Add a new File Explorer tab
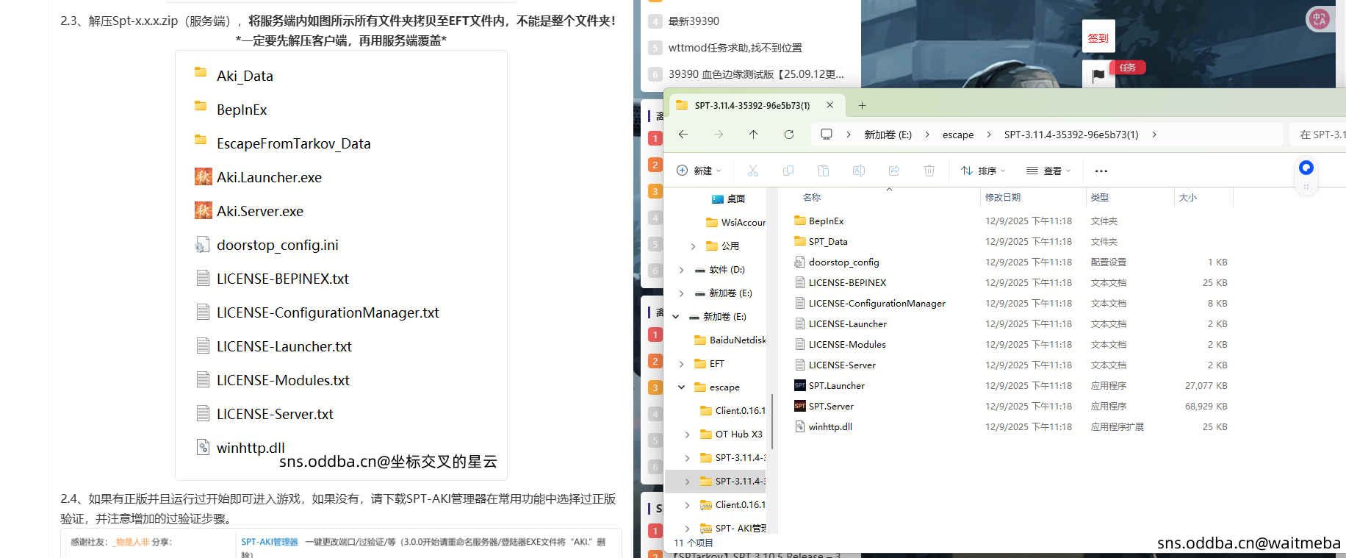Image resolution: width=1346 pixels, height=558 pixels. click(863, 105)
